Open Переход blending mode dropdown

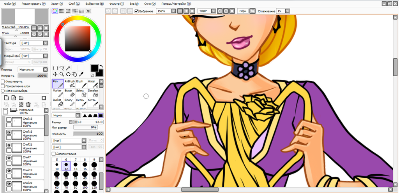[x=33, y=69]
